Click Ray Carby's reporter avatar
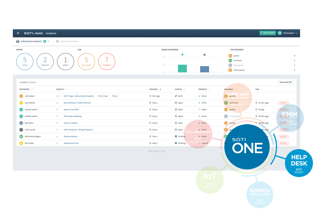This screenshot has width=314, height=209. coord(21,143)
